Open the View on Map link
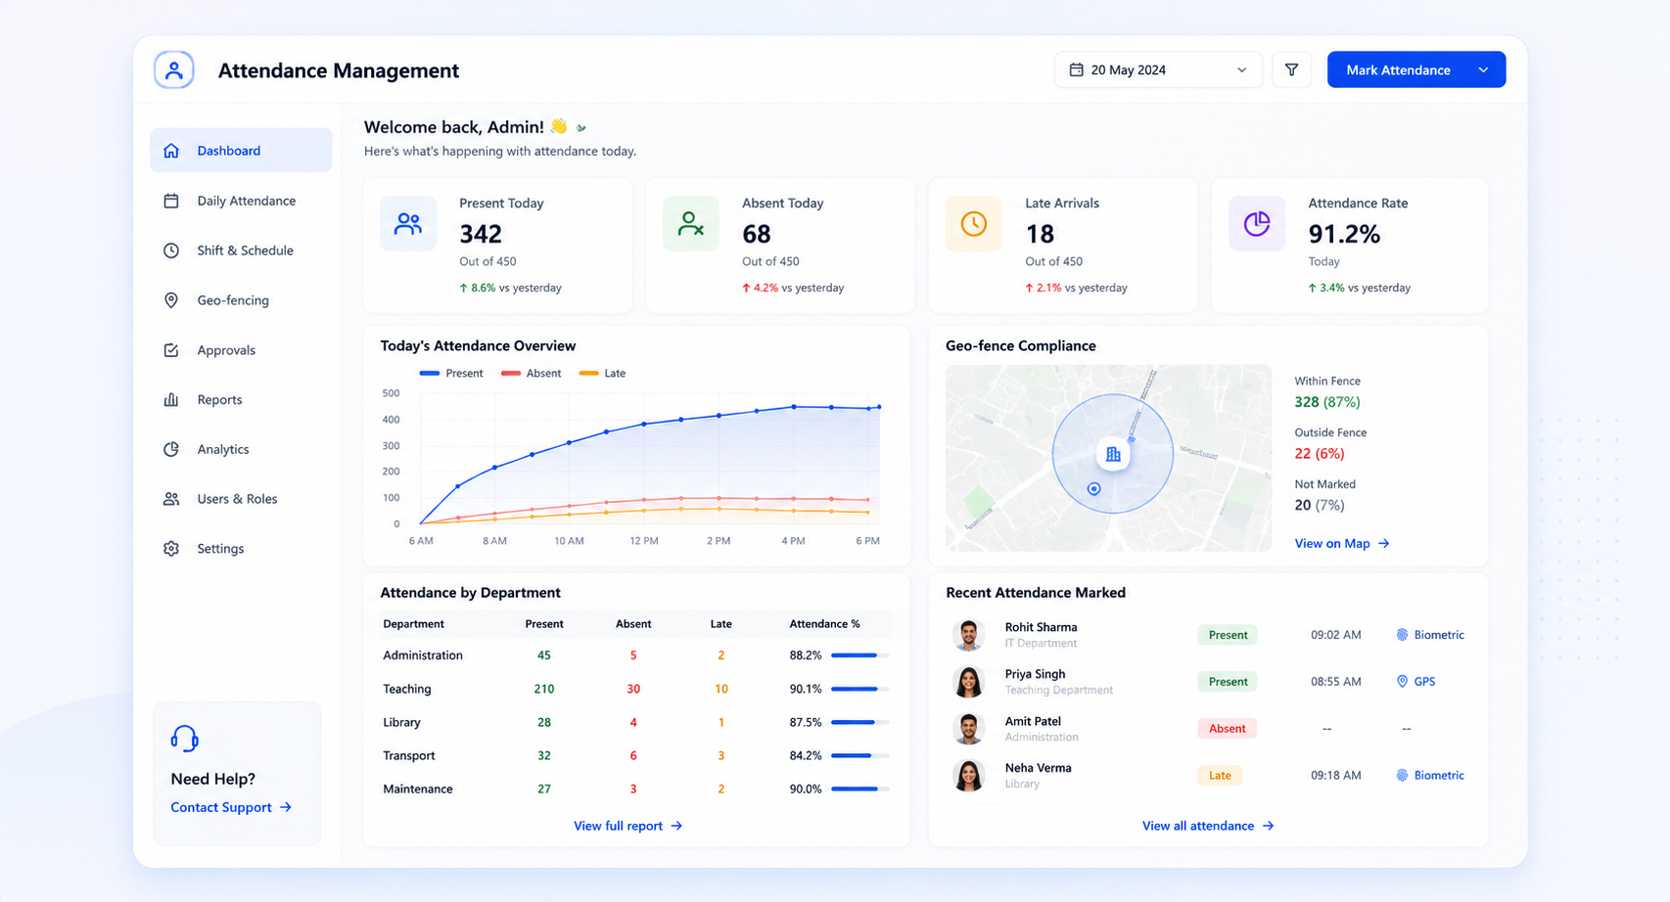The image size is (1670, 902). [1342, 544]
